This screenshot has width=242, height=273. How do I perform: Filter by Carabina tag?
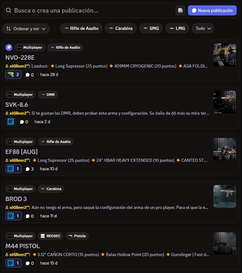(x=121, y=28)
